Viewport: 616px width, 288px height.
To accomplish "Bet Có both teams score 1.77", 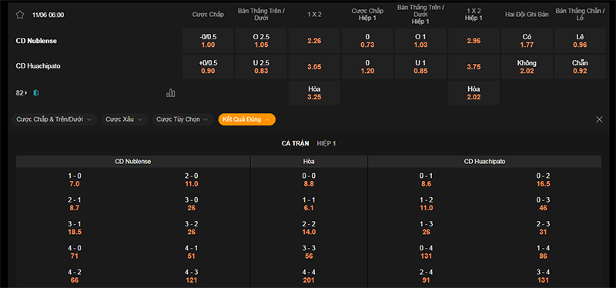I will click(x=527, y=41).
